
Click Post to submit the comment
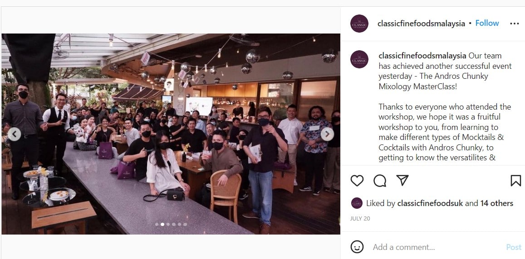514,247
